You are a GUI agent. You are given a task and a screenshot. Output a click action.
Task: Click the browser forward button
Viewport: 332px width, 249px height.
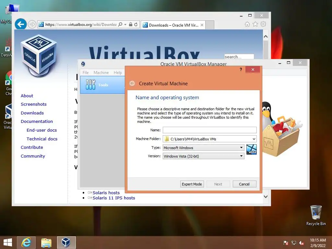click(x=32, y=25)
